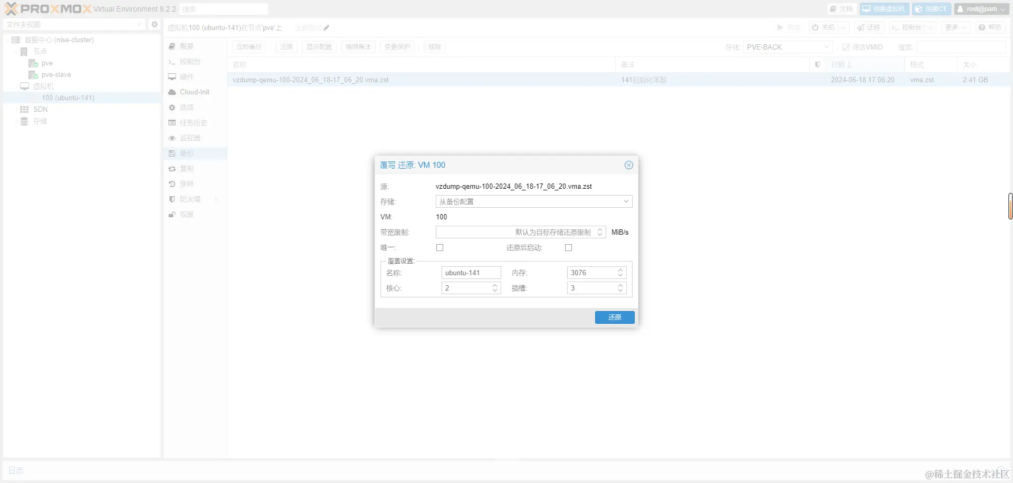Click the 关机 power icon
The image size is (1013, 483).
coord(815,27)
